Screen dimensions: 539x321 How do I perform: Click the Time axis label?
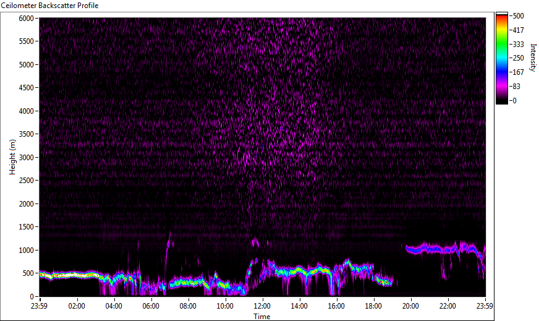262,317
